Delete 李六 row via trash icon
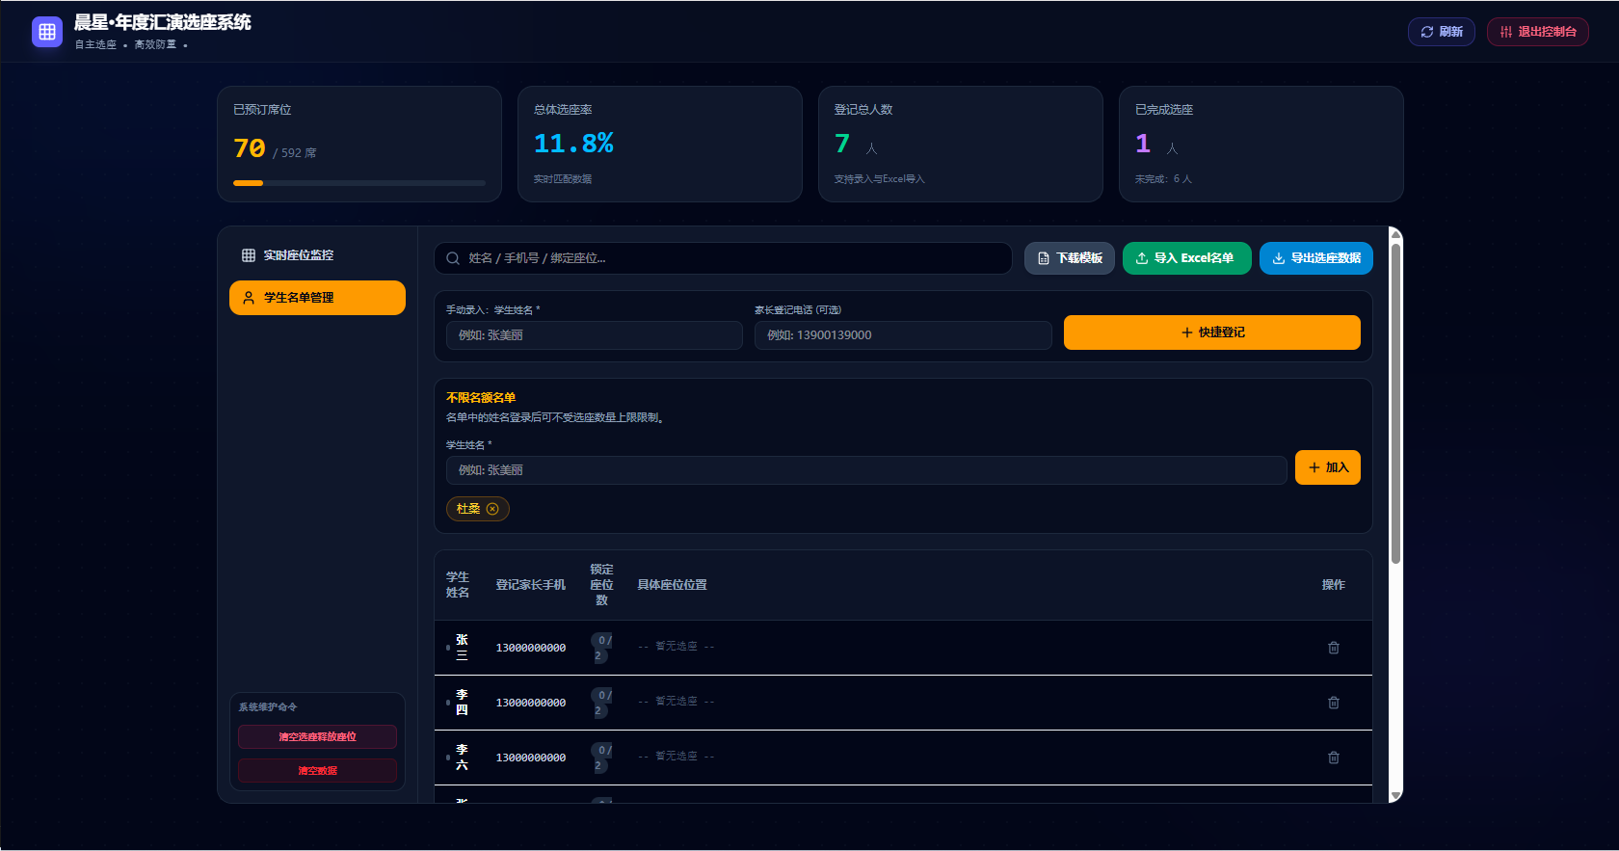 [x=1334, y=758]
